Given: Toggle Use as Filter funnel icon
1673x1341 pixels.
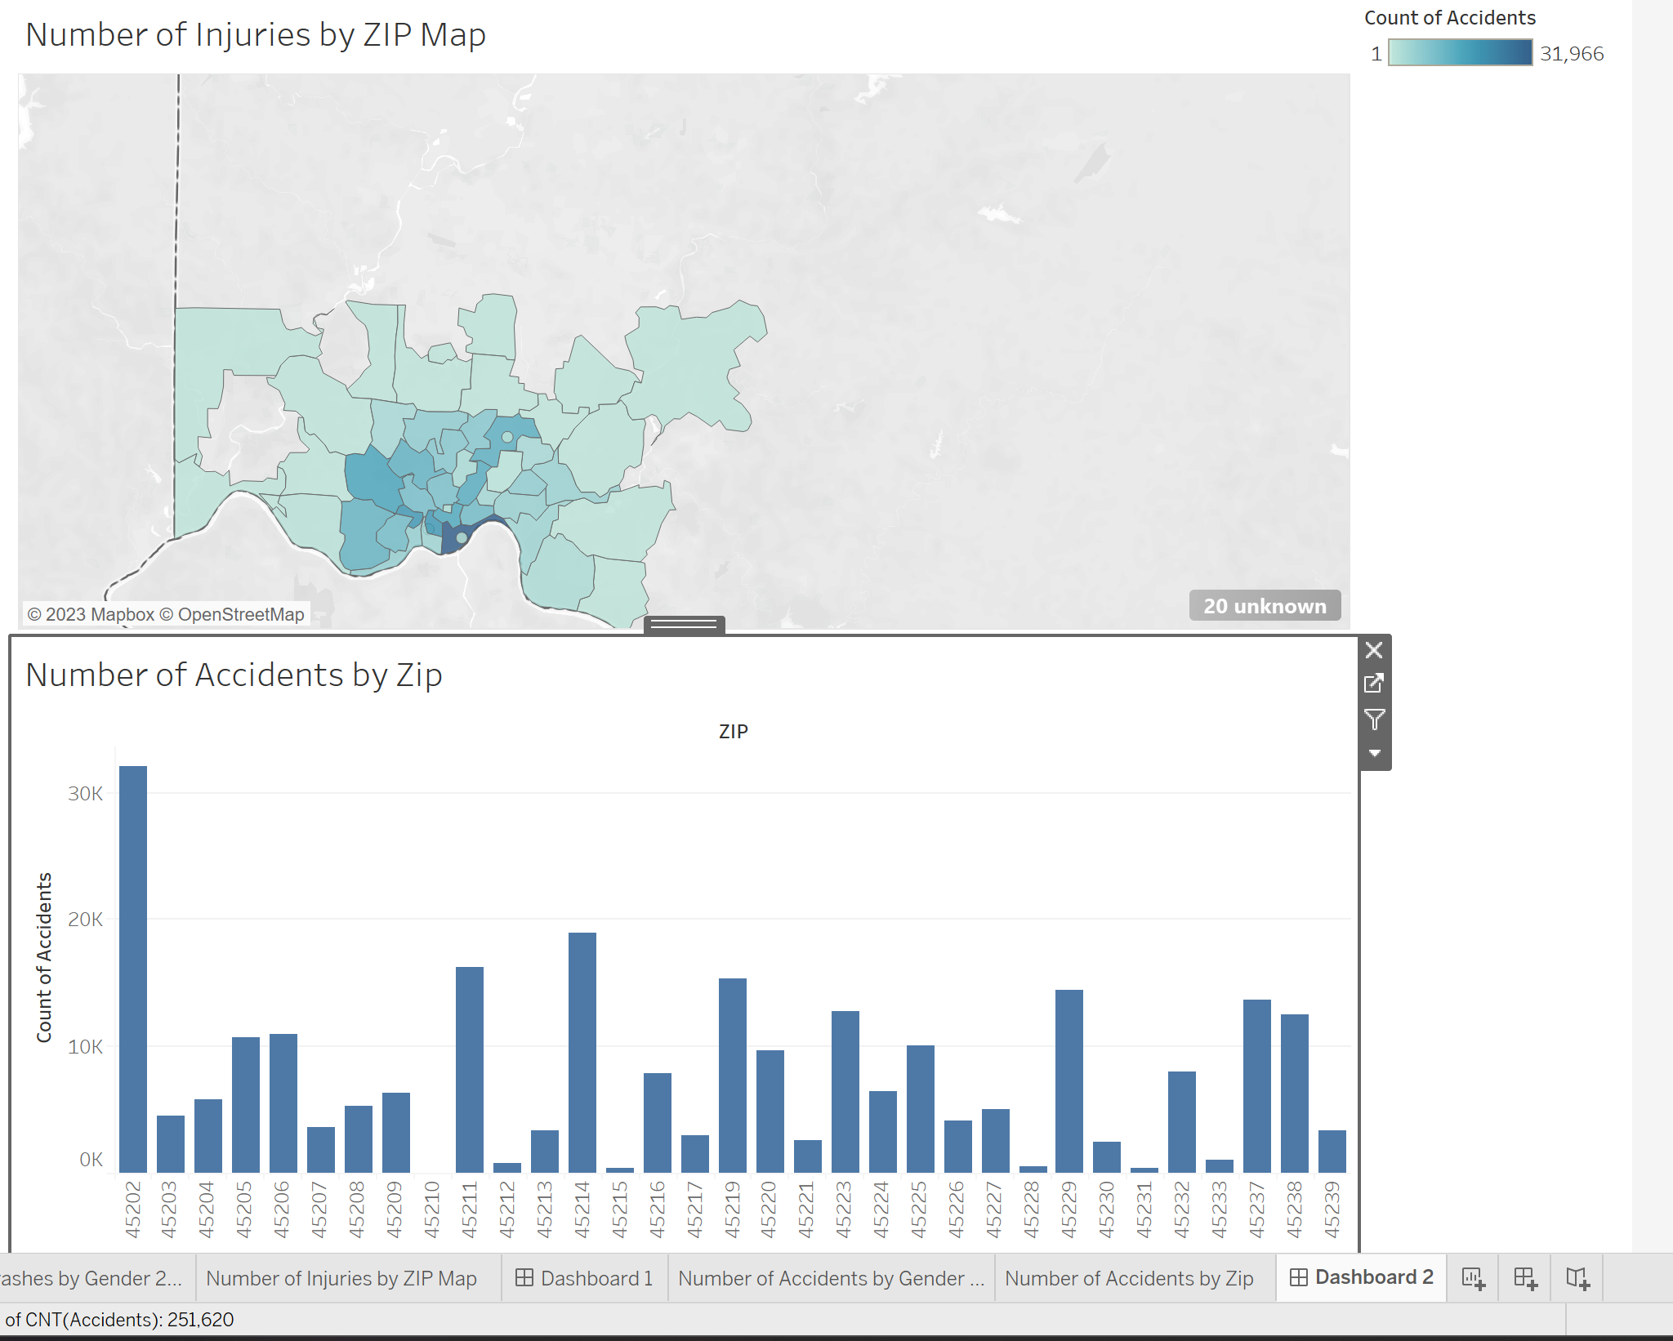Looking at the screenshot, I should tap(1374, 719).
